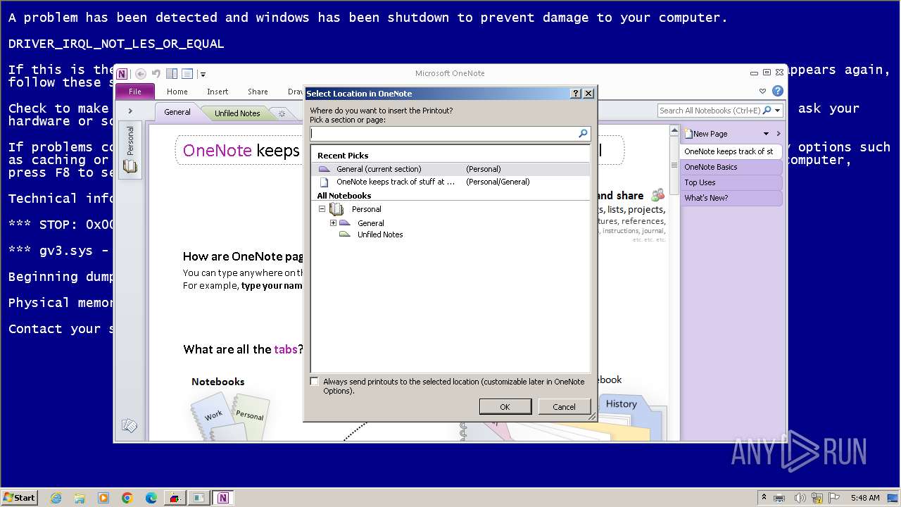Viewport: 901px width, 507px height.
Task: Check 'Always send printouts to the selected location'
Action: coord(315,382)
